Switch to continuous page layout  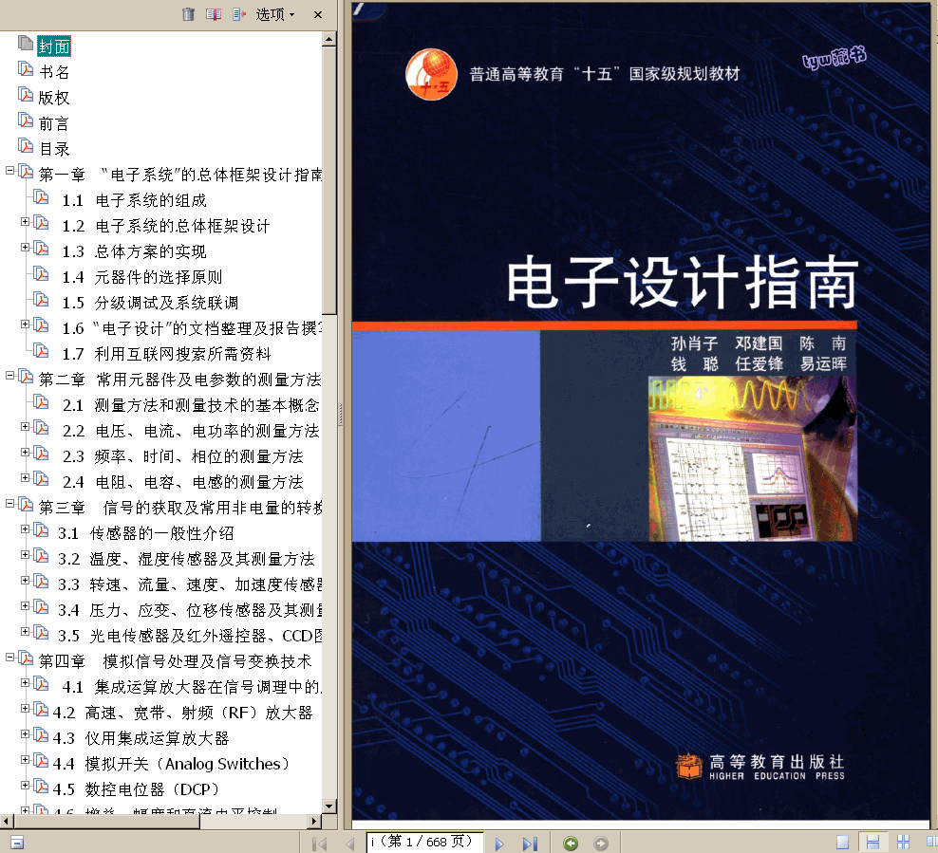tap(872, 843)
